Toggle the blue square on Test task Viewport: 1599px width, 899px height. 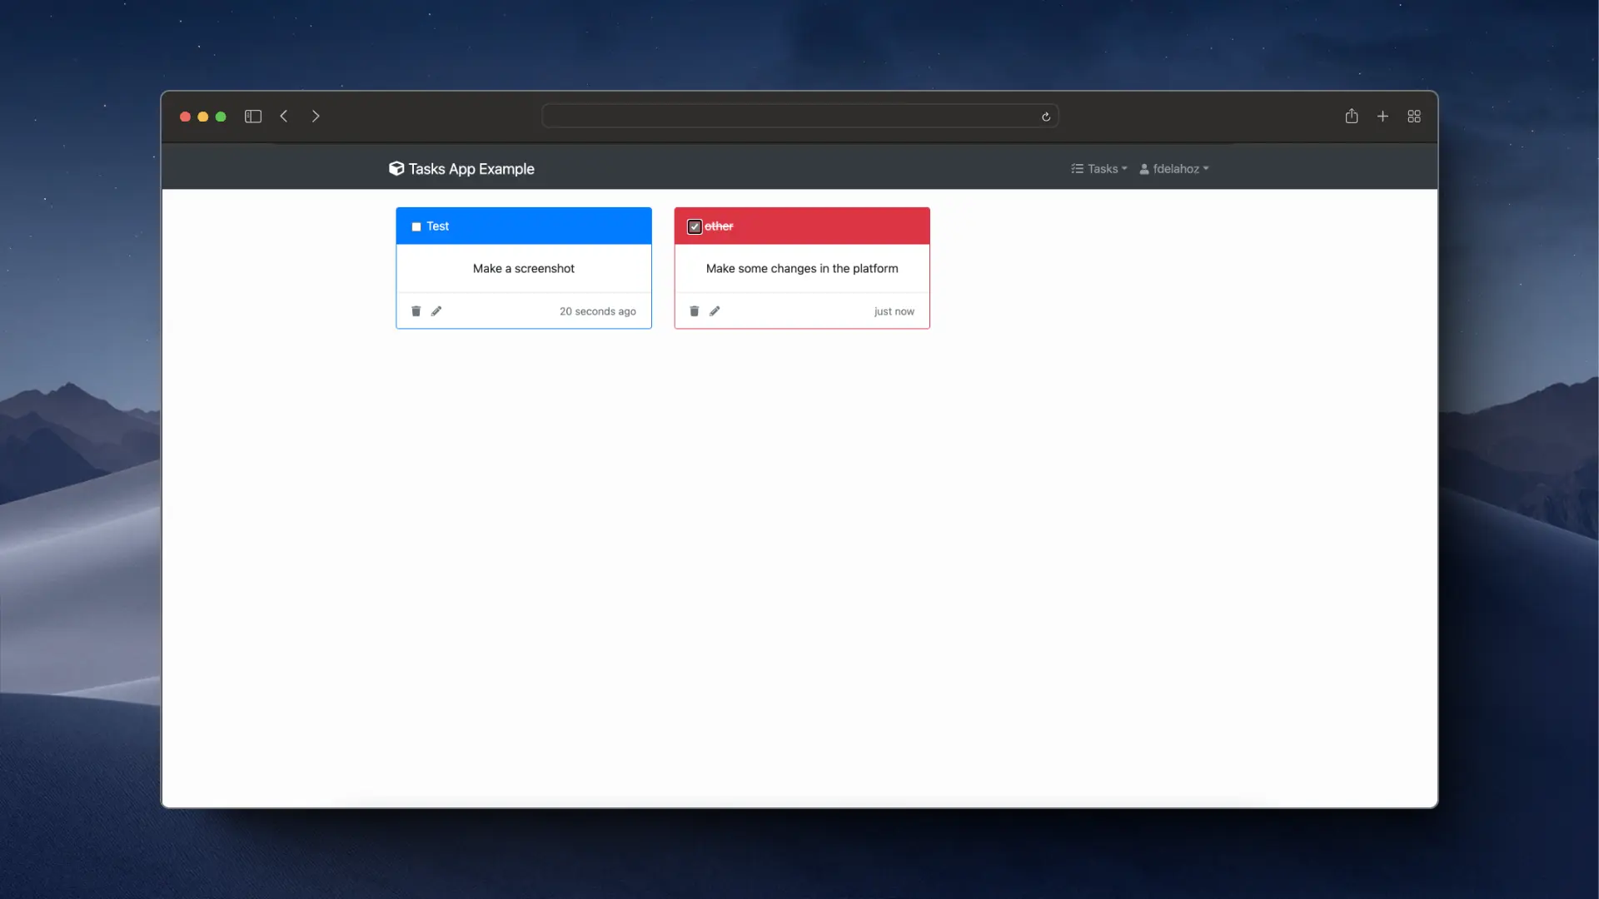point(416,225)
